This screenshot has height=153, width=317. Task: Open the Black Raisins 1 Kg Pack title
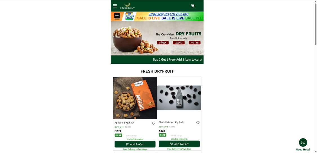coord(171,122)
